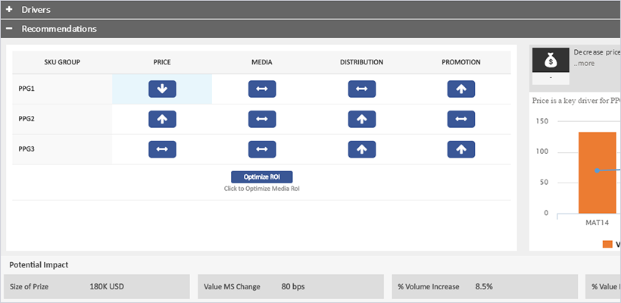Screen dimensions: 621x303
Task: Click PPG2 distribution up arrow icon
Action: tap(361, 119)
